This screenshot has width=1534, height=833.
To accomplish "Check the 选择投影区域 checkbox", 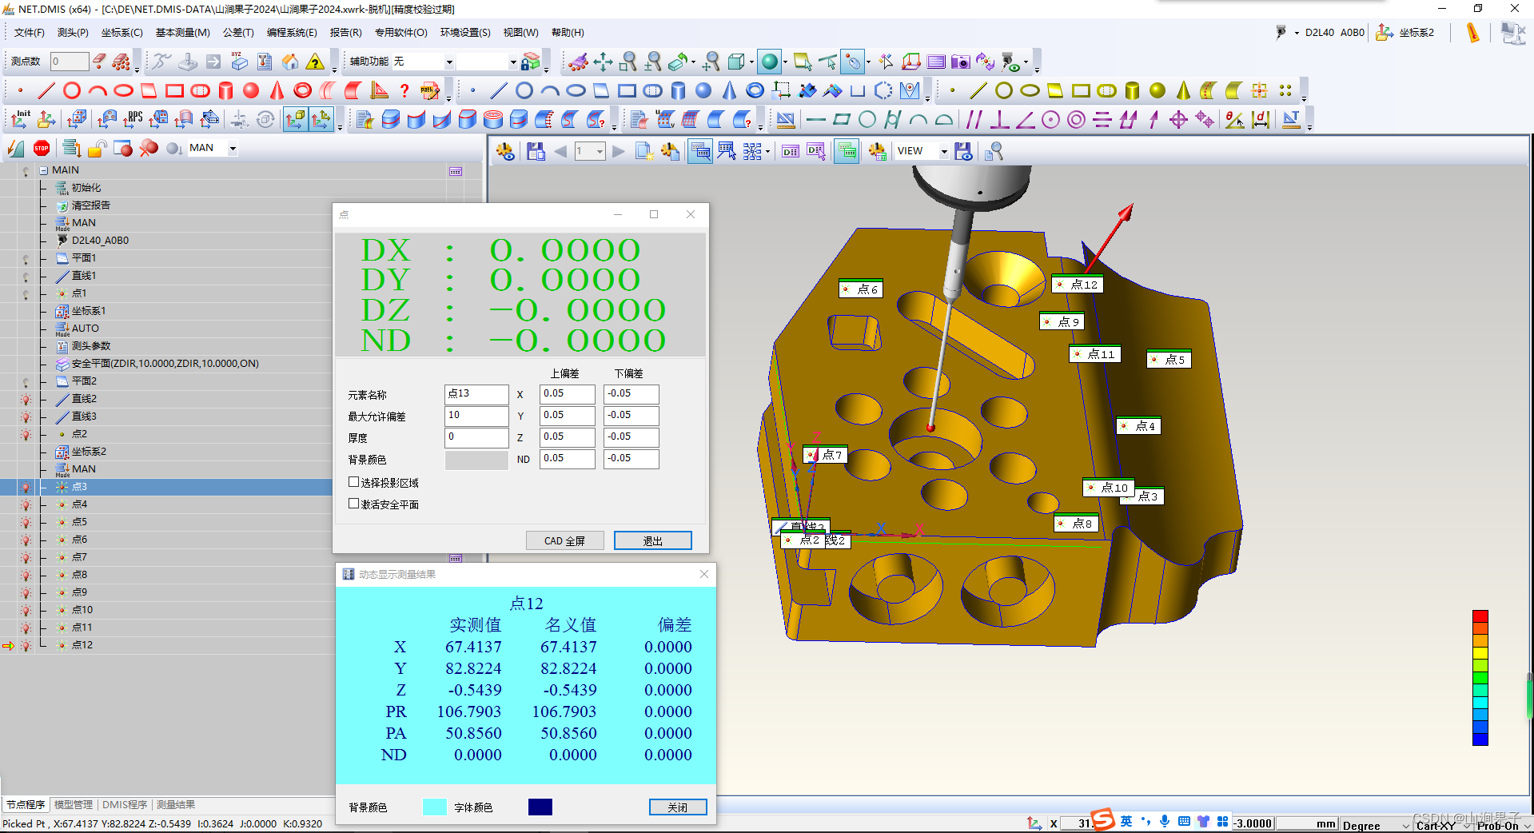I will (x=353, y=482).
